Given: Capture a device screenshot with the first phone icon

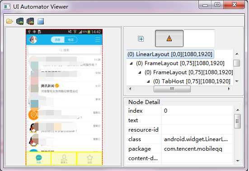Looking at the screenshot, I should pos(20,21).
